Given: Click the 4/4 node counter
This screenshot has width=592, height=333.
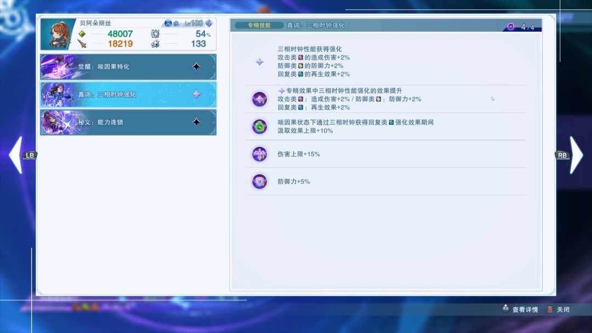Looking at the screenshot, I should 527,27.
